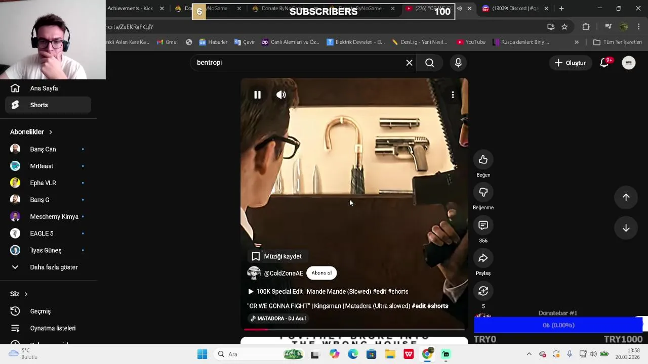Open Ana Sayfa home icon in sidebar

[15, 88]
